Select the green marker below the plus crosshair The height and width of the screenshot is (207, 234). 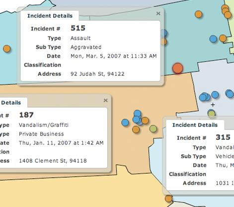click(x=212, y=114)
